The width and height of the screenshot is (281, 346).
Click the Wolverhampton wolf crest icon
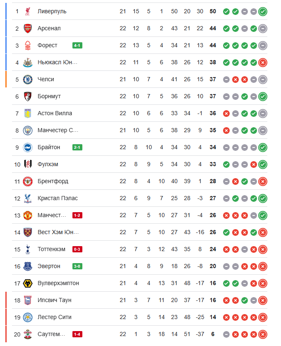(28, 283)
